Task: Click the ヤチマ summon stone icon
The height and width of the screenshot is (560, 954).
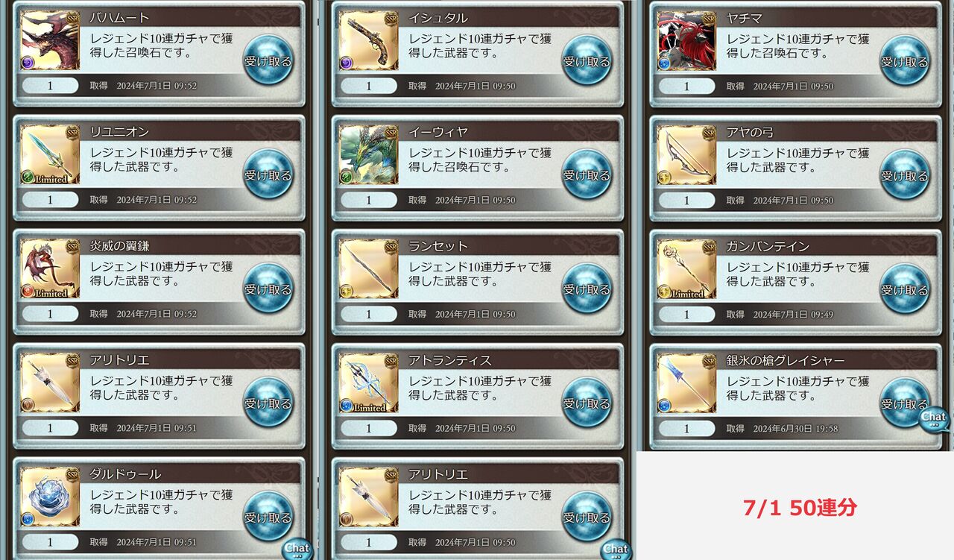Action: click(686, 41)
